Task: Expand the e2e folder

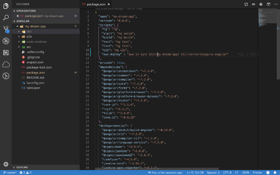Action: 19,37
